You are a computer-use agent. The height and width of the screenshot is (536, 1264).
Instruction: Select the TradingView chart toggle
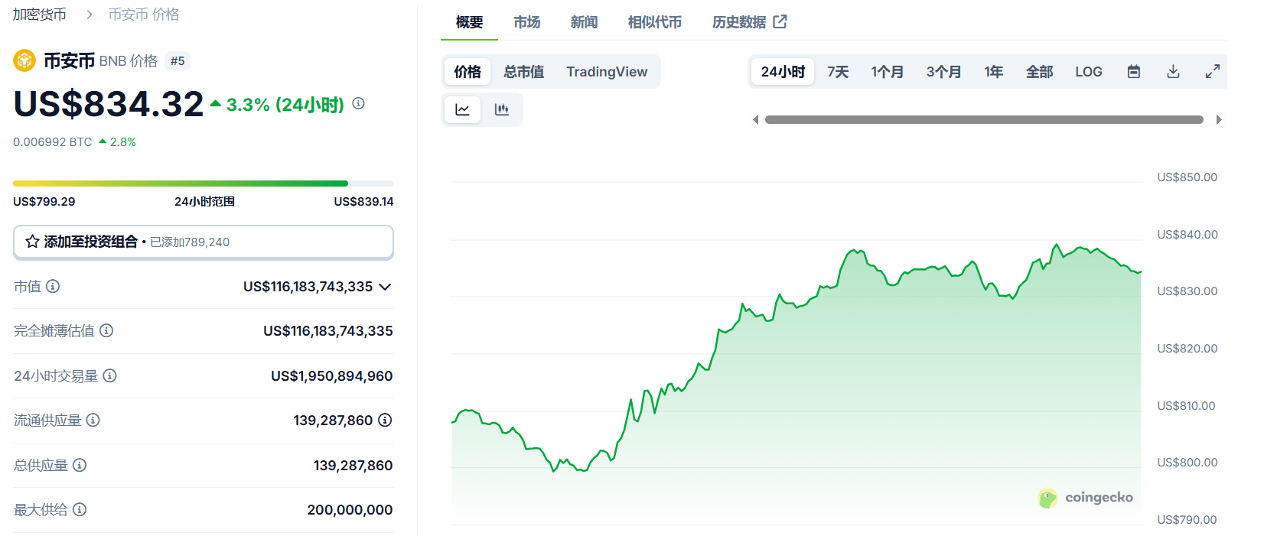click(607, 72)
